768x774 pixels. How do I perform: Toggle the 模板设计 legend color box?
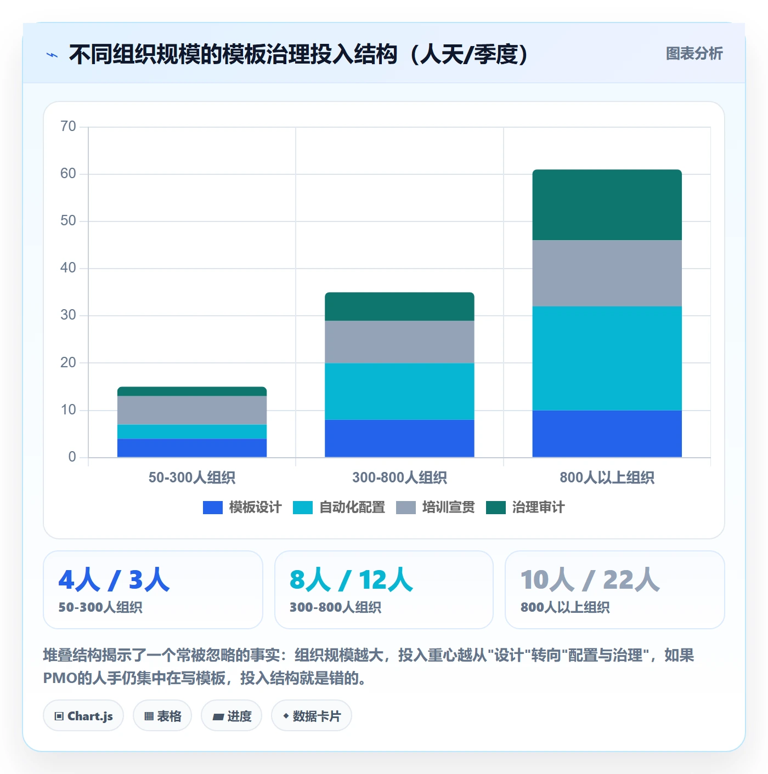pos(212,508)
